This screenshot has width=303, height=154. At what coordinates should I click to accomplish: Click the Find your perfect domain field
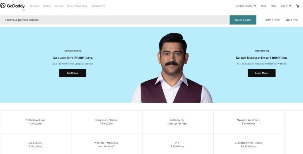pyautogui.click(x=115, y=20)
